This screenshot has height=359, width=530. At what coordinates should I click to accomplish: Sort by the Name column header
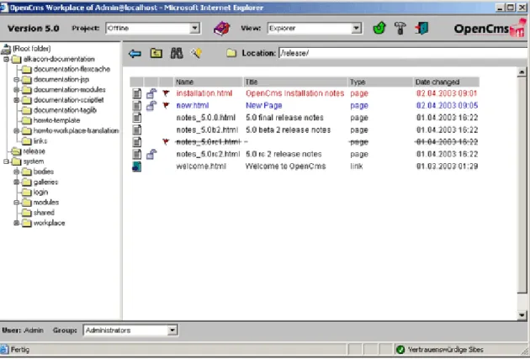209,82
